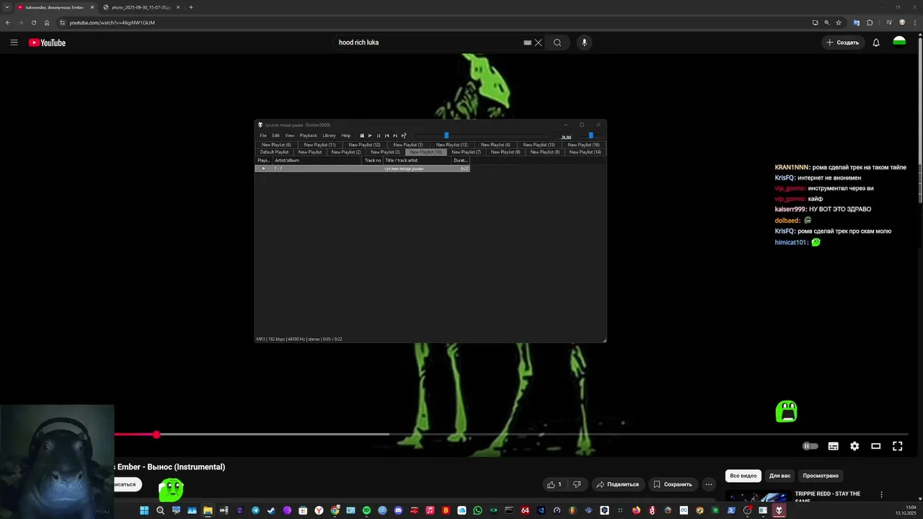This screenshot has height=519, width=923.
Task: Click the Создать create button
Action: click(842, 43)
